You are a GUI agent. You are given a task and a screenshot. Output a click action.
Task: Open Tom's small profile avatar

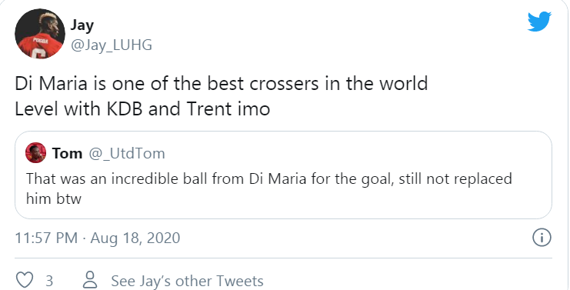coord(35,152)
